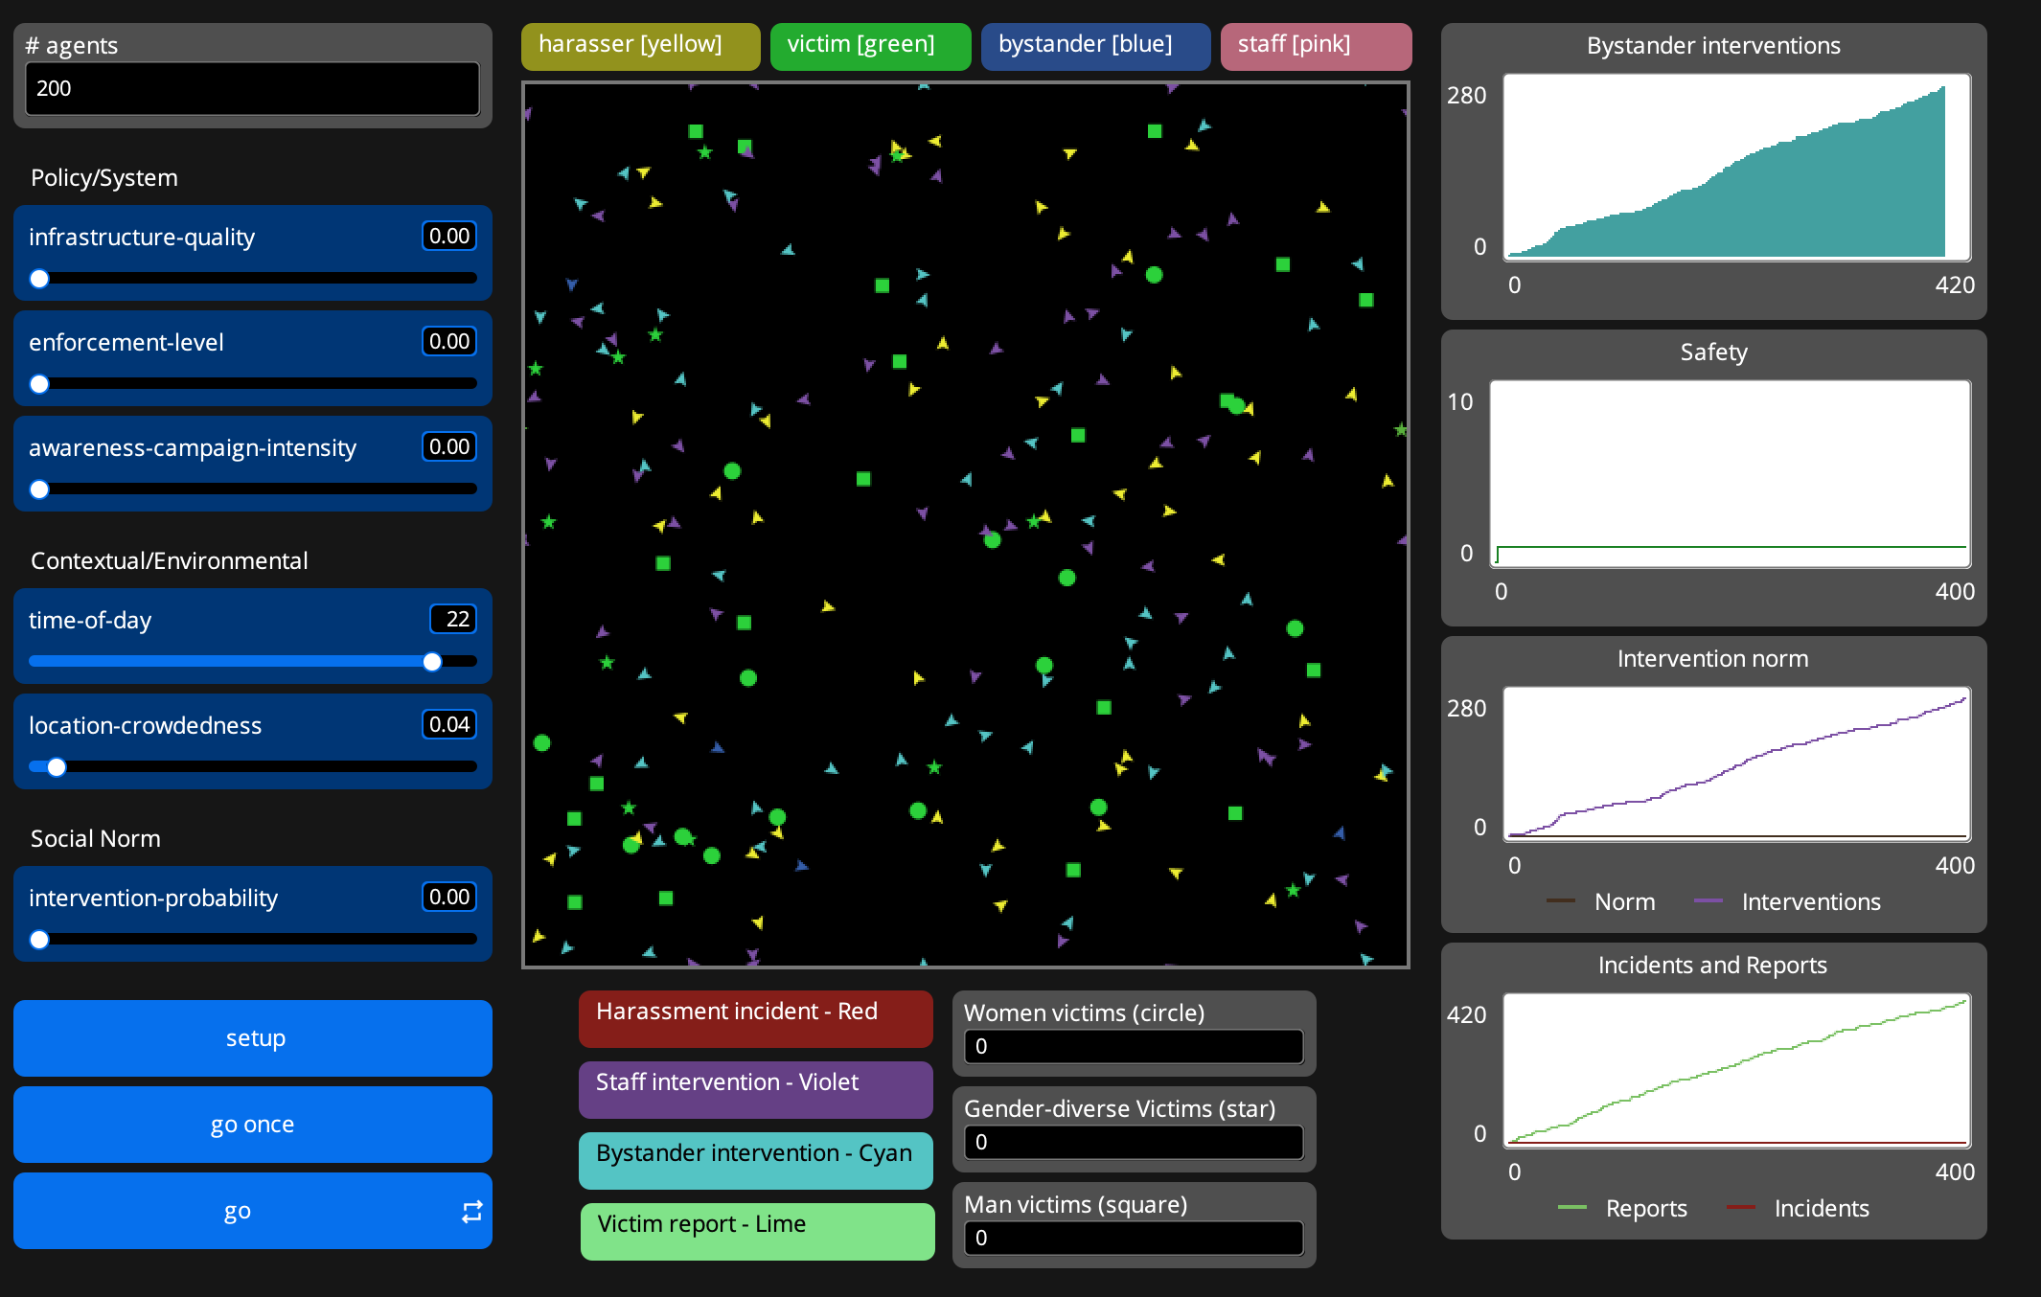Click the awareness-campaign-intensity slider handle
Screen dimensions: 2041x1297
(x=39, y=489)
